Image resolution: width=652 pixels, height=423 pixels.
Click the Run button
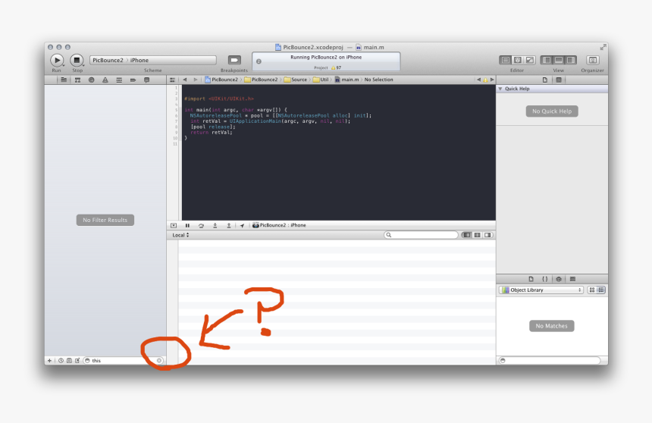(57, 61)
